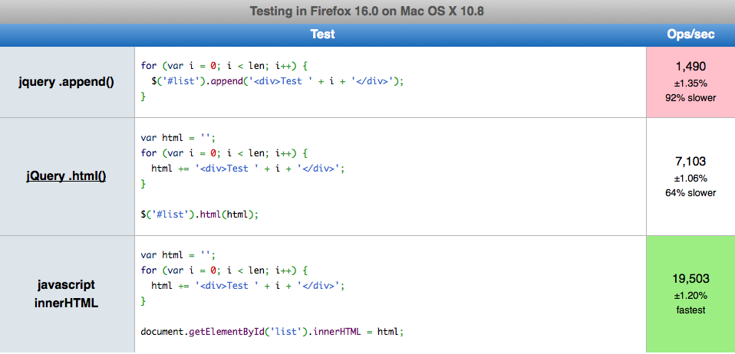Click the 'Ops/sec' column header

[691, 34]
